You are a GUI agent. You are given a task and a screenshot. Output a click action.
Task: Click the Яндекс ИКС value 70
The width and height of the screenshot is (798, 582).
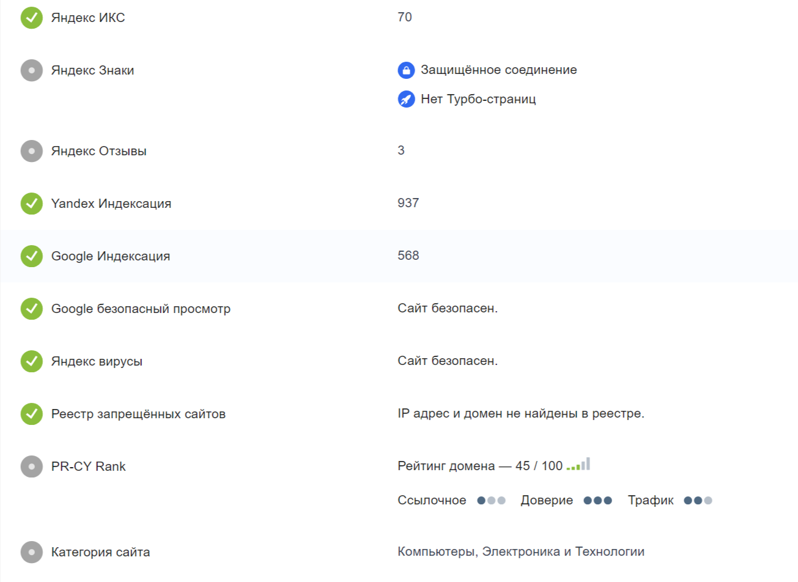(405, 17)
